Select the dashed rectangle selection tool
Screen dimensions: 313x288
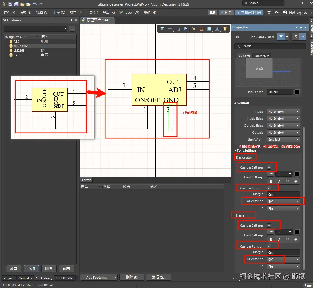pyautogui.click(x=178, y=29)
